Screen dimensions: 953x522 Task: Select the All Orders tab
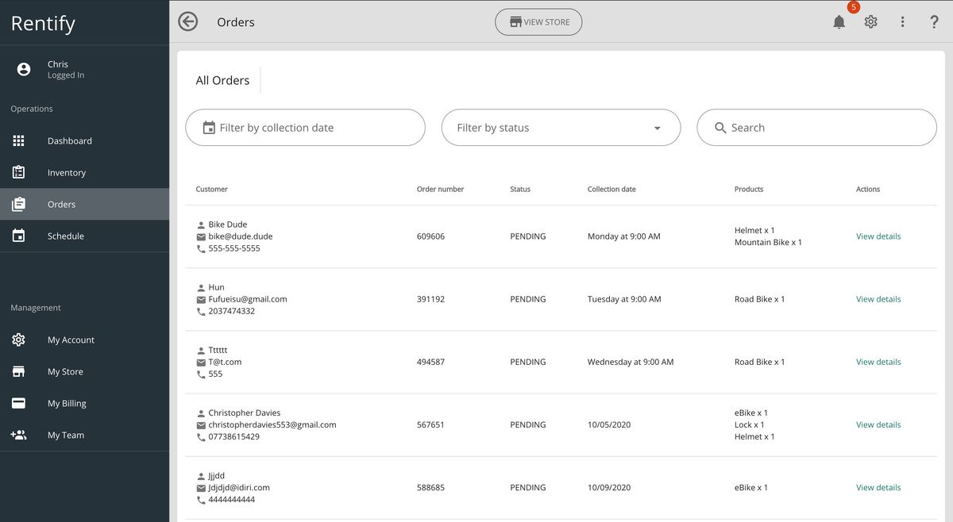(x=222, y=79)
